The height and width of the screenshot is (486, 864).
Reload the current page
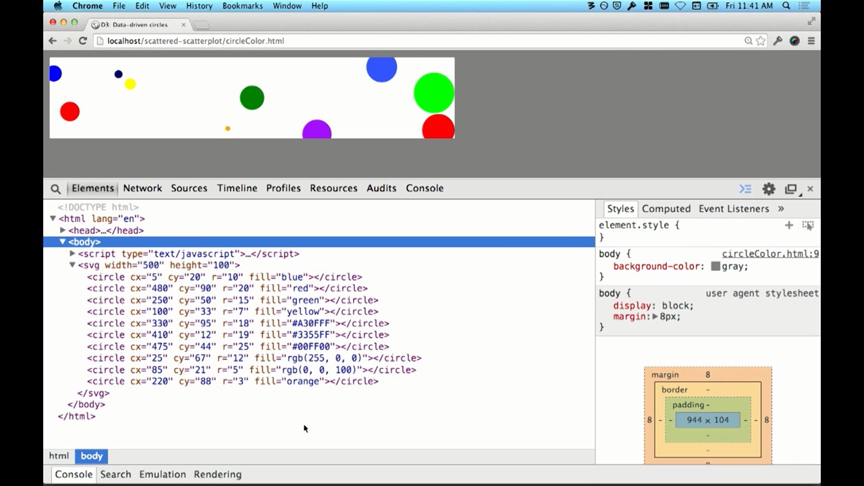pyautogui.click(x=82, y=40)
